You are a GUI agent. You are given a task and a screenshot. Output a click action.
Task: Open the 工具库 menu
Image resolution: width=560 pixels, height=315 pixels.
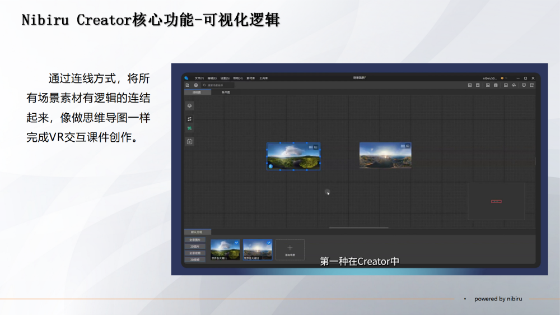[264, 78]
